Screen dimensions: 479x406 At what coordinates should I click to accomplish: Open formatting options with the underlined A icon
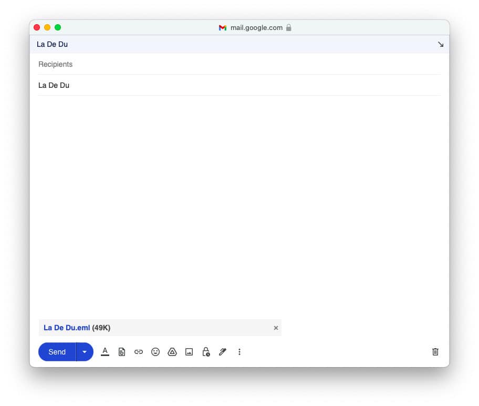[105, 352]
